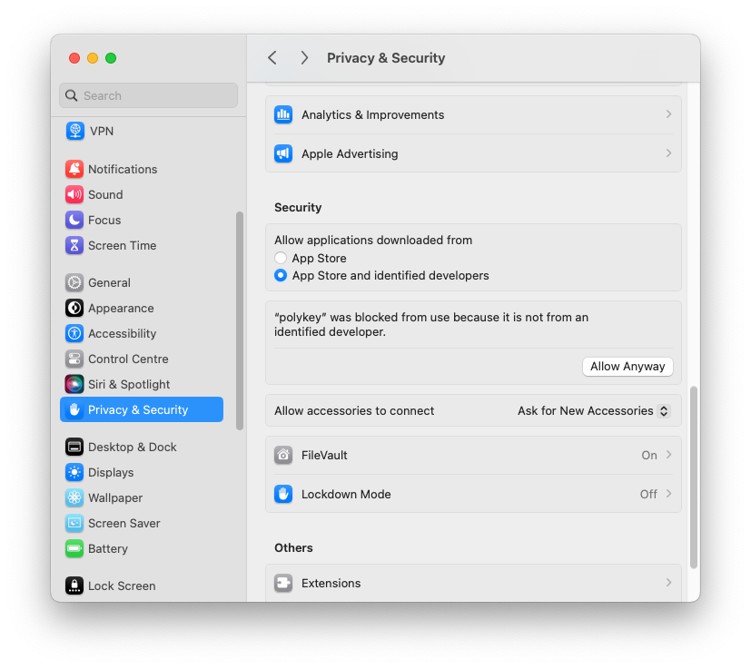Open Wallpaper settings in the sidebar
The width and height of the screenshot is (751, 669).
[x=115, y=497]
